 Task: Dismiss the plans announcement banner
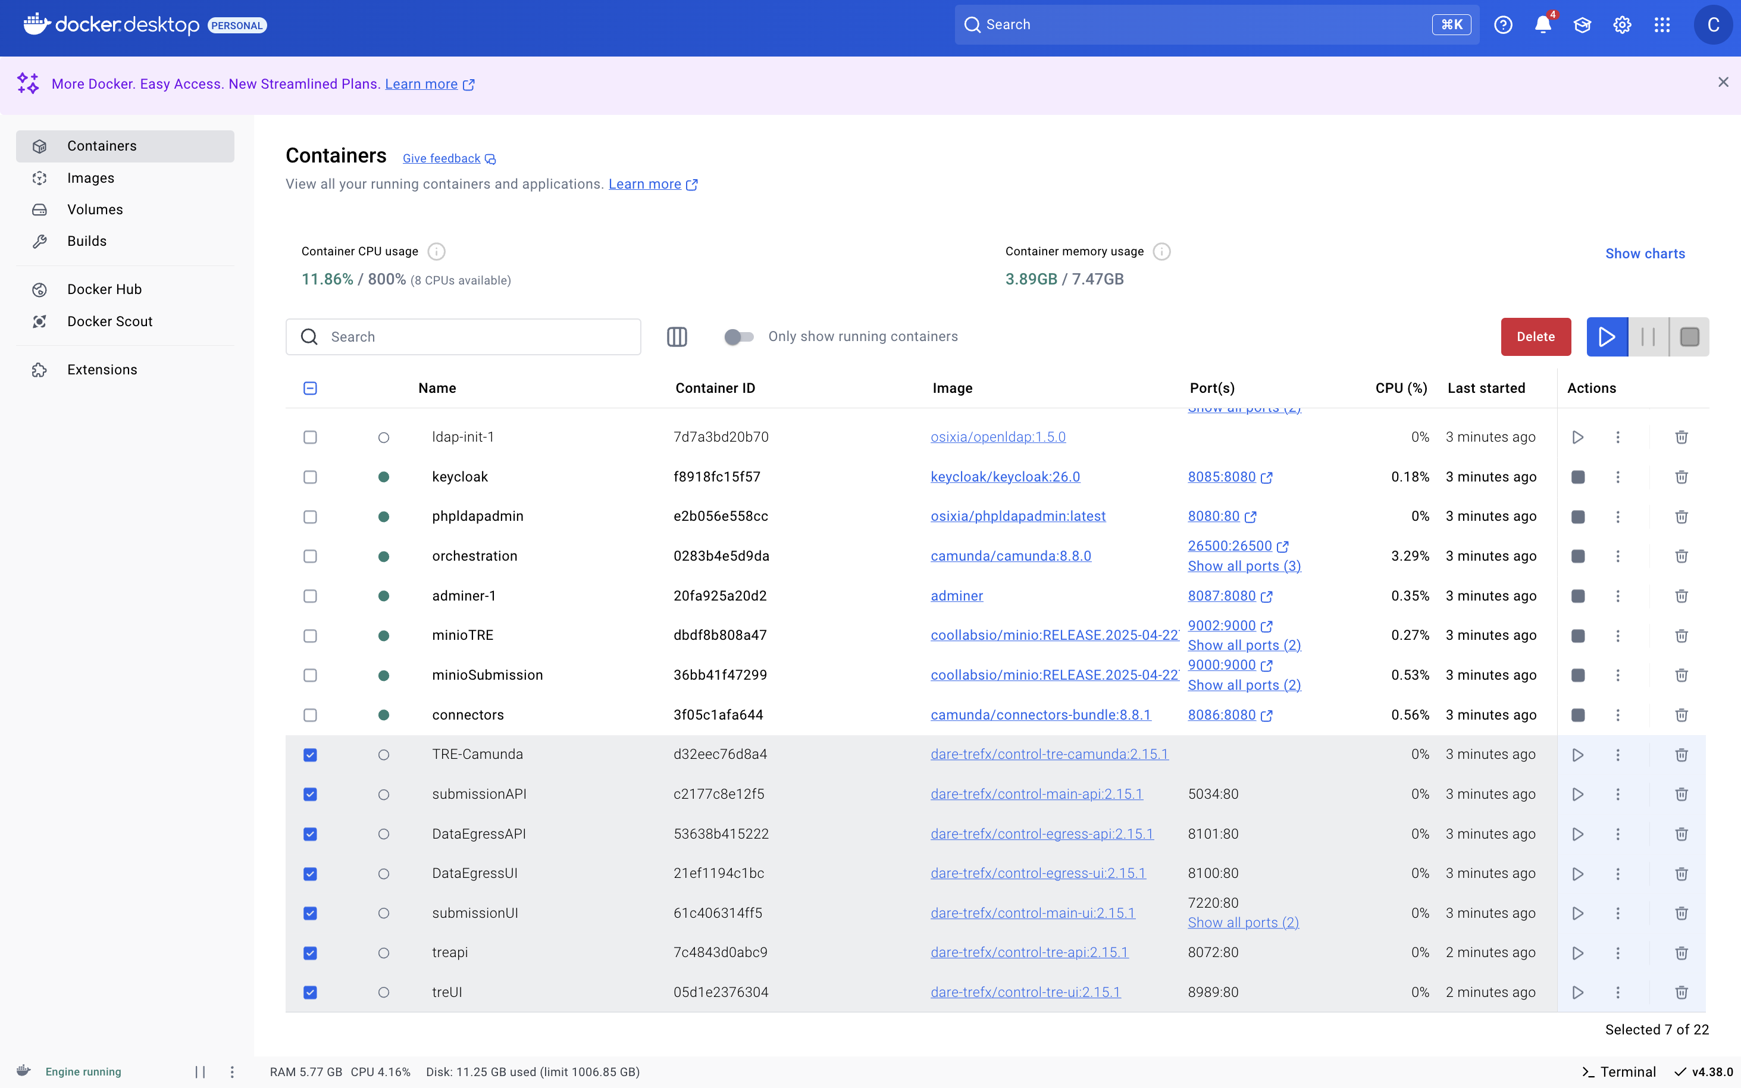(1723, 82)
